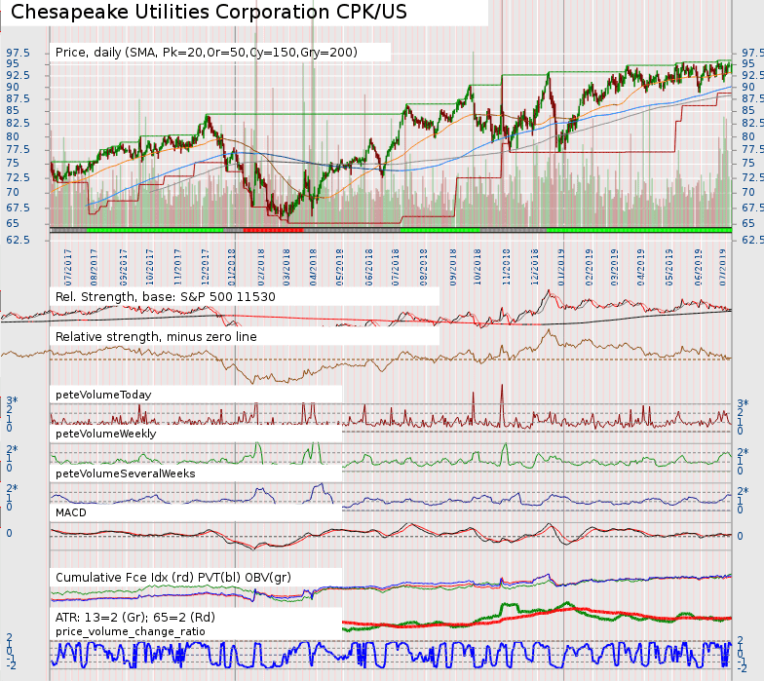The width and height of the screenshot is (764, 681).
Task: Click the 'peteVolumeWeekly' panel label
Action: pos(105,434)
